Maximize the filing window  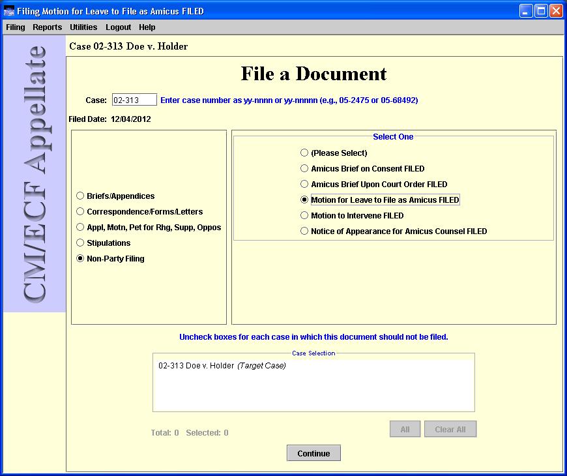(541, 11)
